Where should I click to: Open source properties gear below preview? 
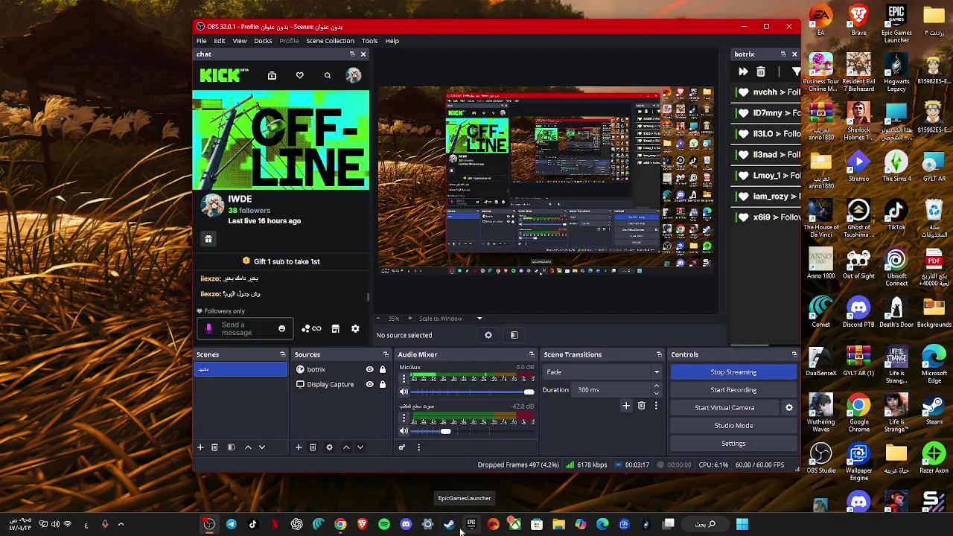488,335
